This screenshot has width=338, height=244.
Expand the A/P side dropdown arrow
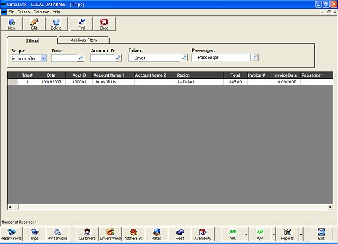tap(273, 234)
